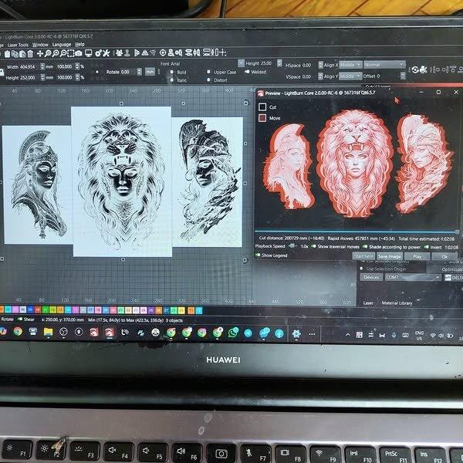
Task: Show hidden tray icons chevron
Action: [348, 335]
